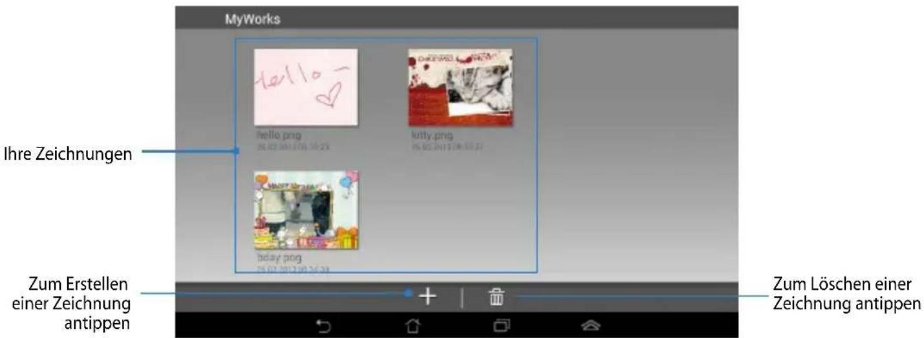
Task: Tap the plus icon to create drawing
Action: pos(427,297)
